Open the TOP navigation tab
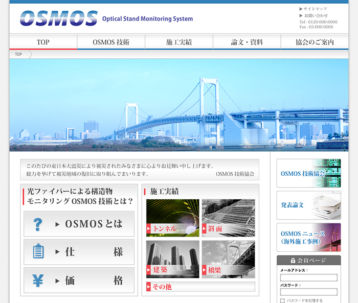This screenshot has width=358, height=303. click(43, 42)
